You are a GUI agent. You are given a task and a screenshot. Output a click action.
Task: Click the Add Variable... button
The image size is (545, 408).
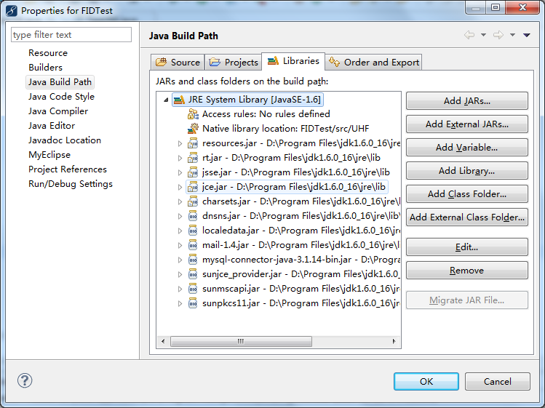(x=467, y=148)
